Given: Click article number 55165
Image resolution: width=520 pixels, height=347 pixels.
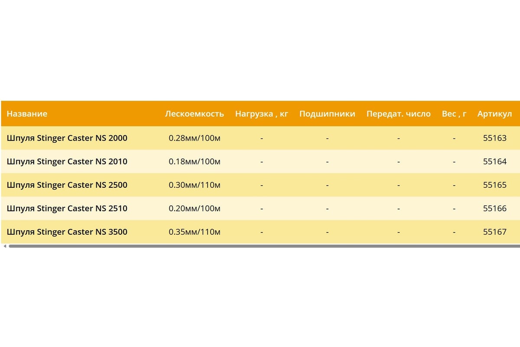Looking at the screenshot, I should 495,185.
